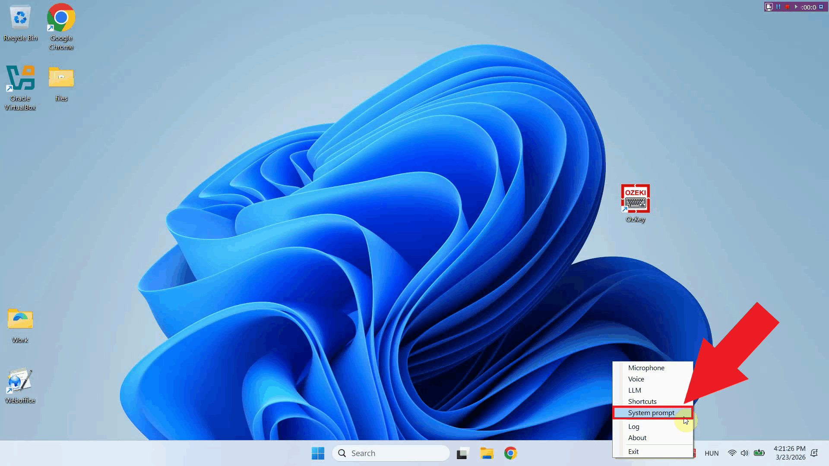Select Shortcuts in the context menu
This screenshot has height=466, width=829.
tap(642, 401)
